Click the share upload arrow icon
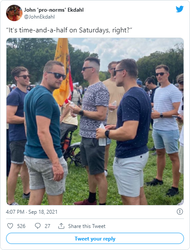190x250 pixels. 61,226
